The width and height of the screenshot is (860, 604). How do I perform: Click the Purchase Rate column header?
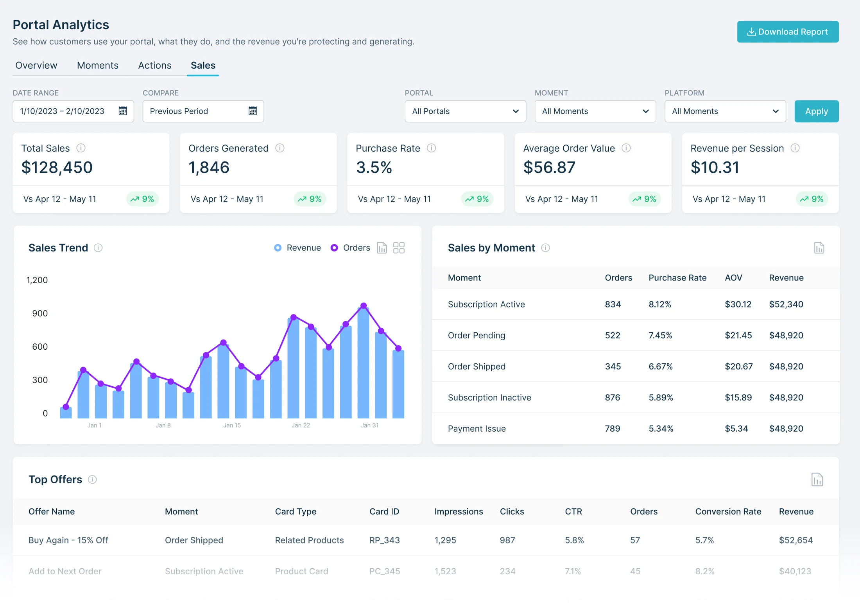point(677,278)
